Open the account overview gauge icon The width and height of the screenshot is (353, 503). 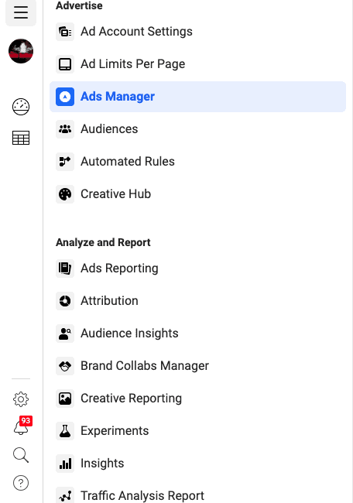[21, 107]
